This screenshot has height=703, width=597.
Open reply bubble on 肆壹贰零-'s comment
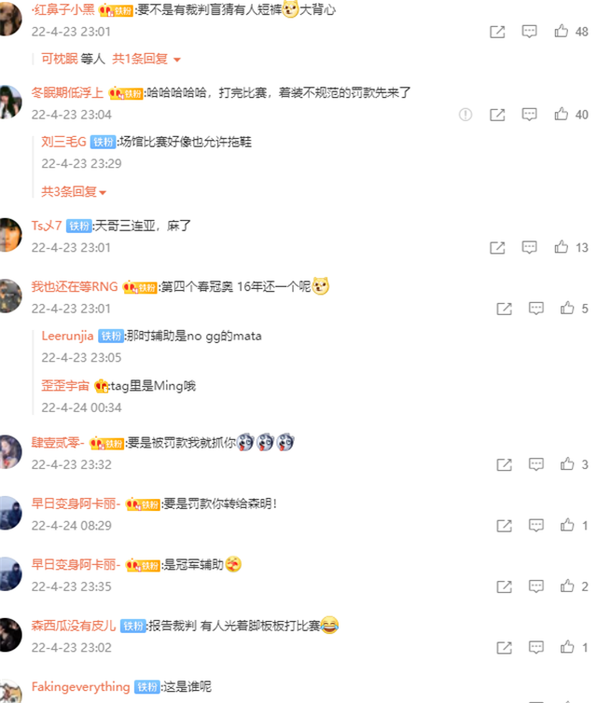[536, 464]
